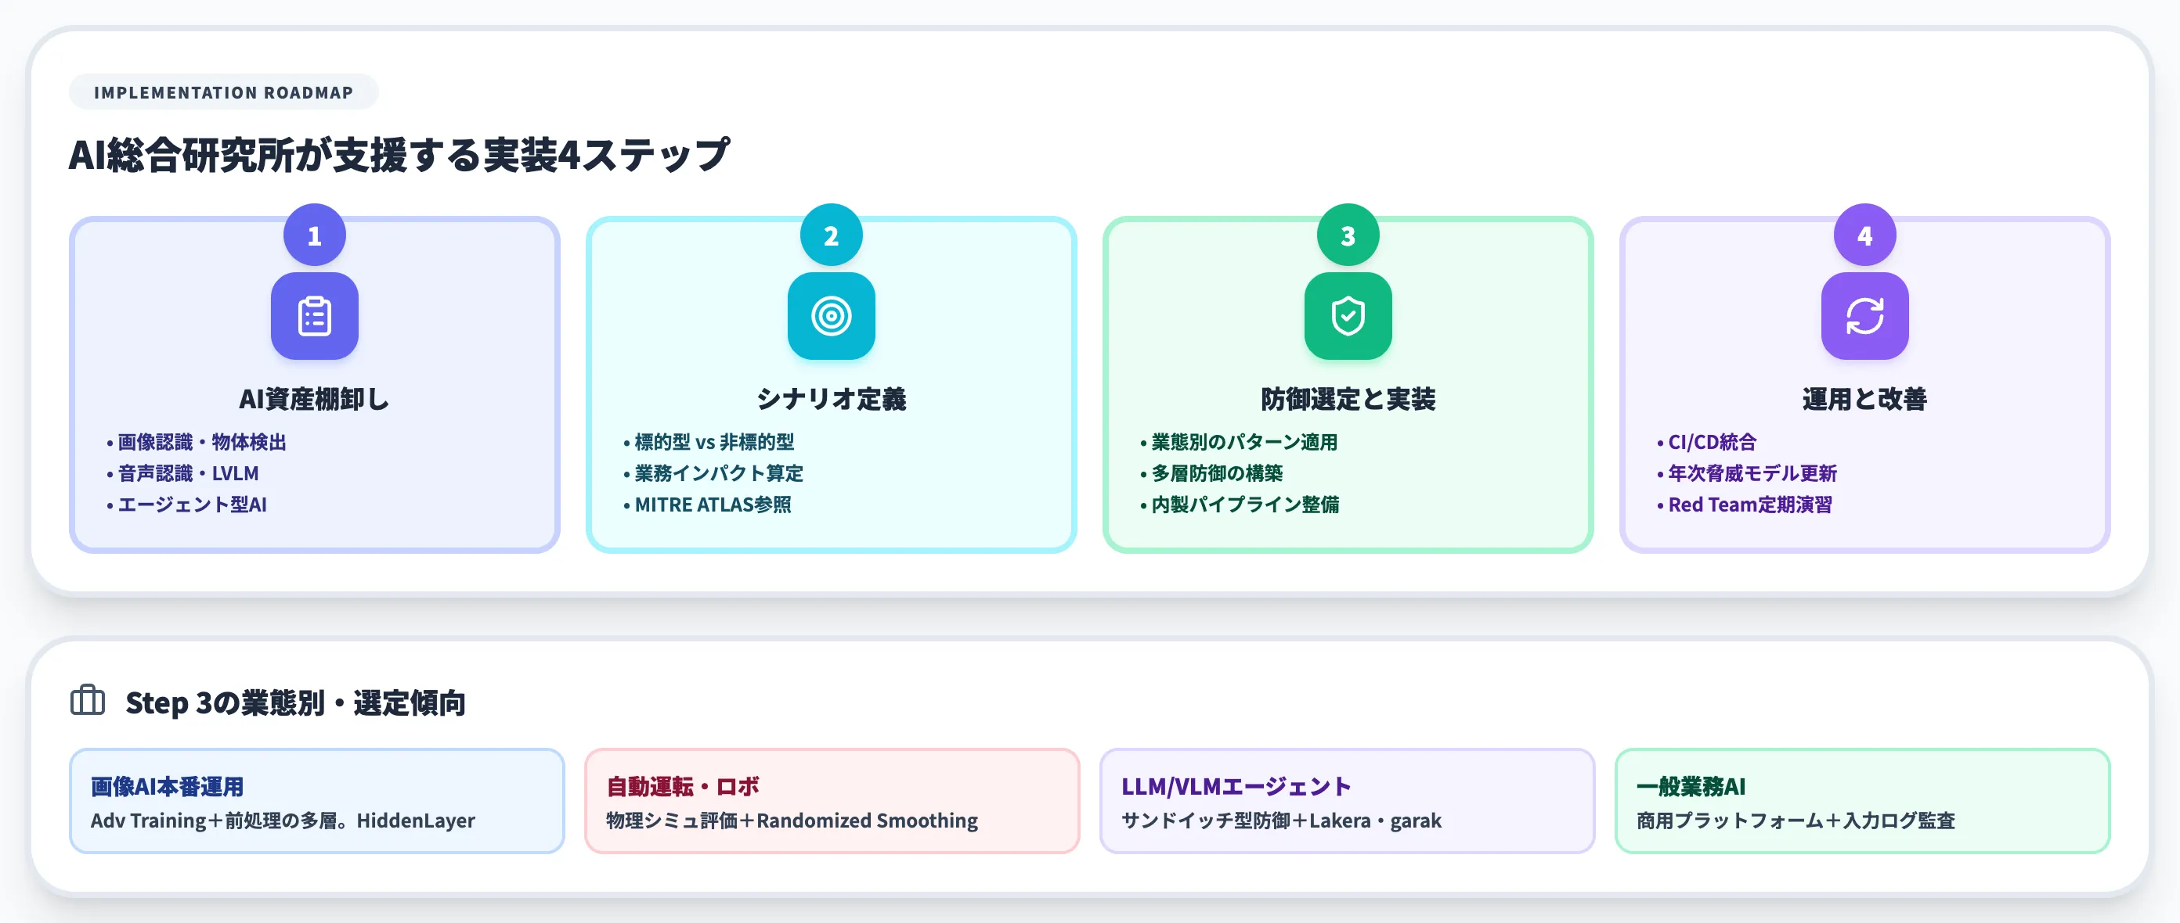Click the step 3 number badge
The height and width of the screenshot is (923, 2180).
(1348, 235)
